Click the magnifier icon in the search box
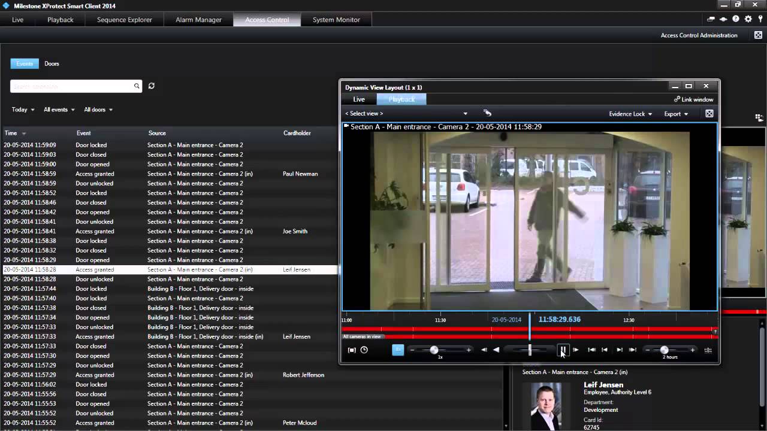The width and height of the screenshot is (767, 431). point(137,86)
